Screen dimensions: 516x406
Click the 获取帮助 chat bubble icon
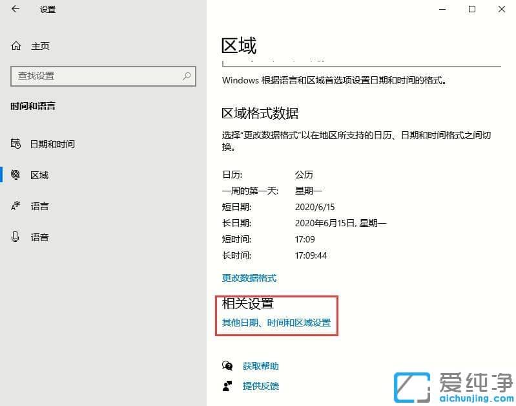pyautogui.click(x=227, y=366)
